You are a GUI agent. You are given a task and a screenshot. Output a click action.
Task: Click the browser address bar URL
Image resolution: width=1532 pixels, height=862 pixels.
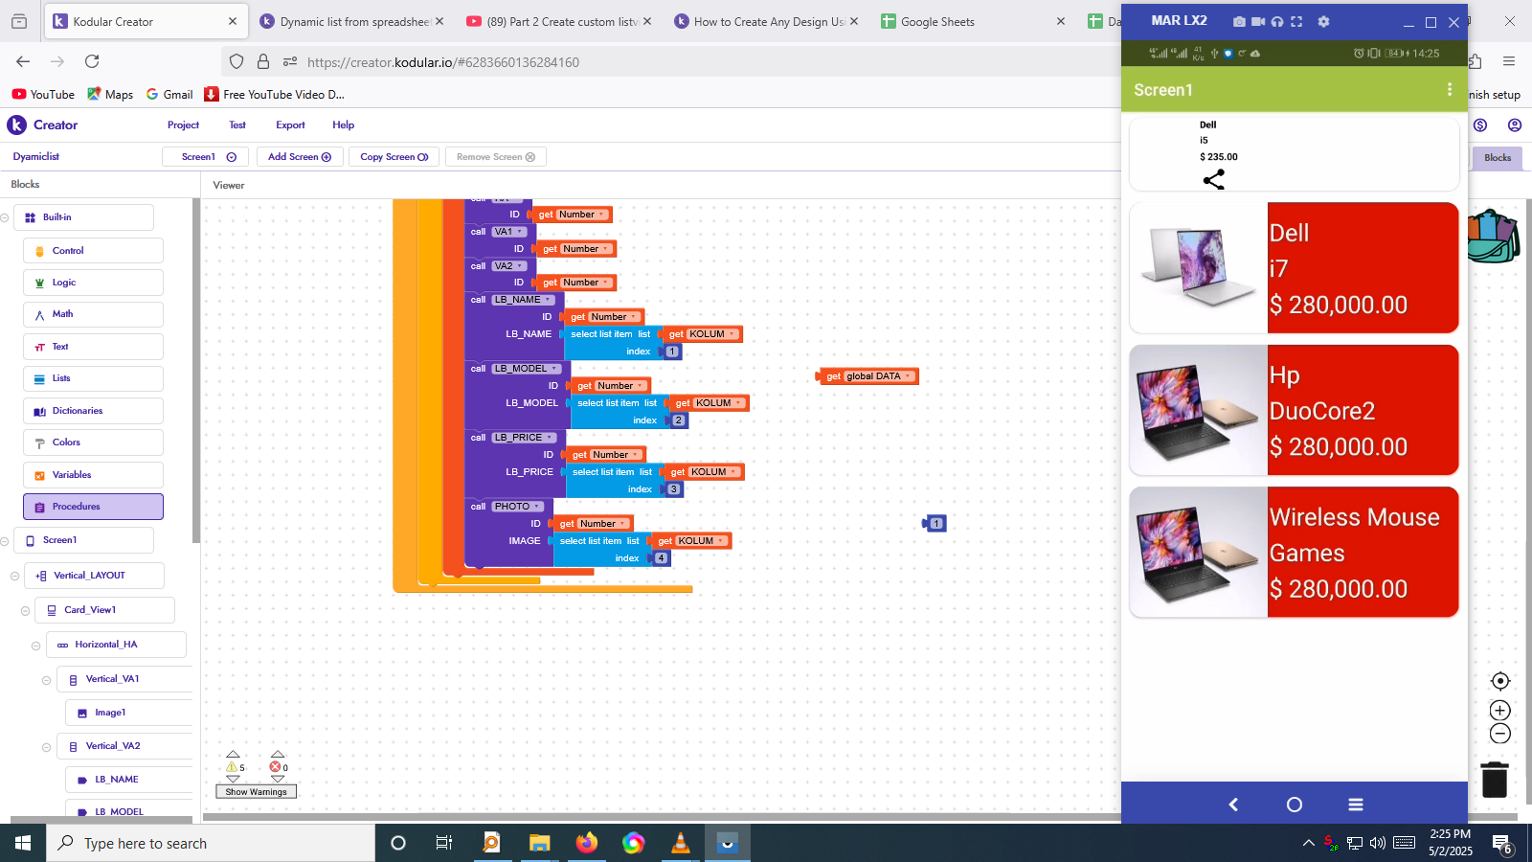tap(442, 62)
